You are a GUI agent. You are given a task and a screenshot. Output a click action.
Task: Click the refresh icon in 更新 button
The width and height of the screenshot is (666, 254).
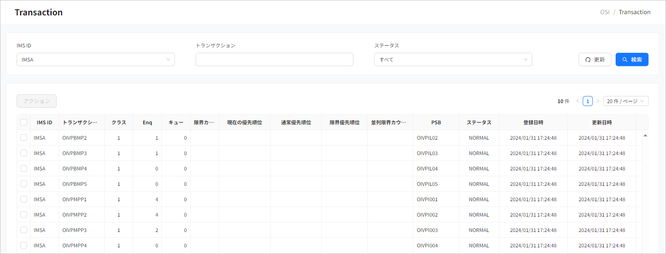588,60
